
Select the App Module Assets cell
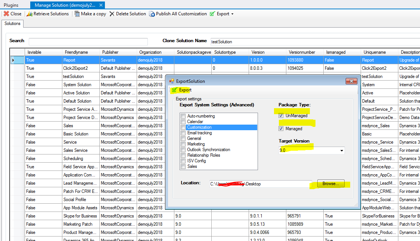[x=81, y=208]
